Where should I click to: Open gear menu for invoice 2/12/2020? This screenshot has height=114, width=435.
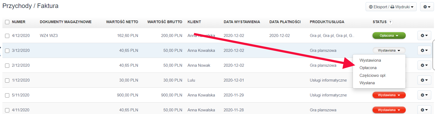point(424,65)
